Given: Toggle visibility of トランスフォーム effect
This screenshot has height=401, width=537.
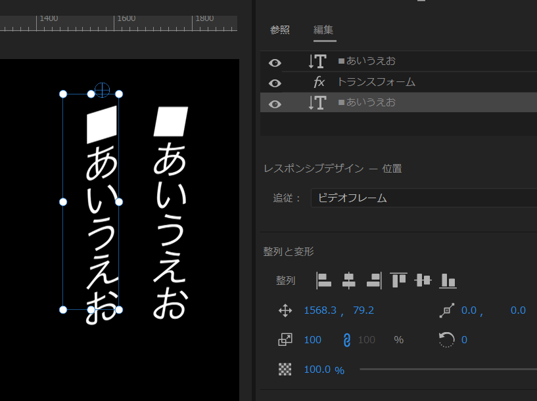Looking at the screenshot, I should tap(275, 83).
